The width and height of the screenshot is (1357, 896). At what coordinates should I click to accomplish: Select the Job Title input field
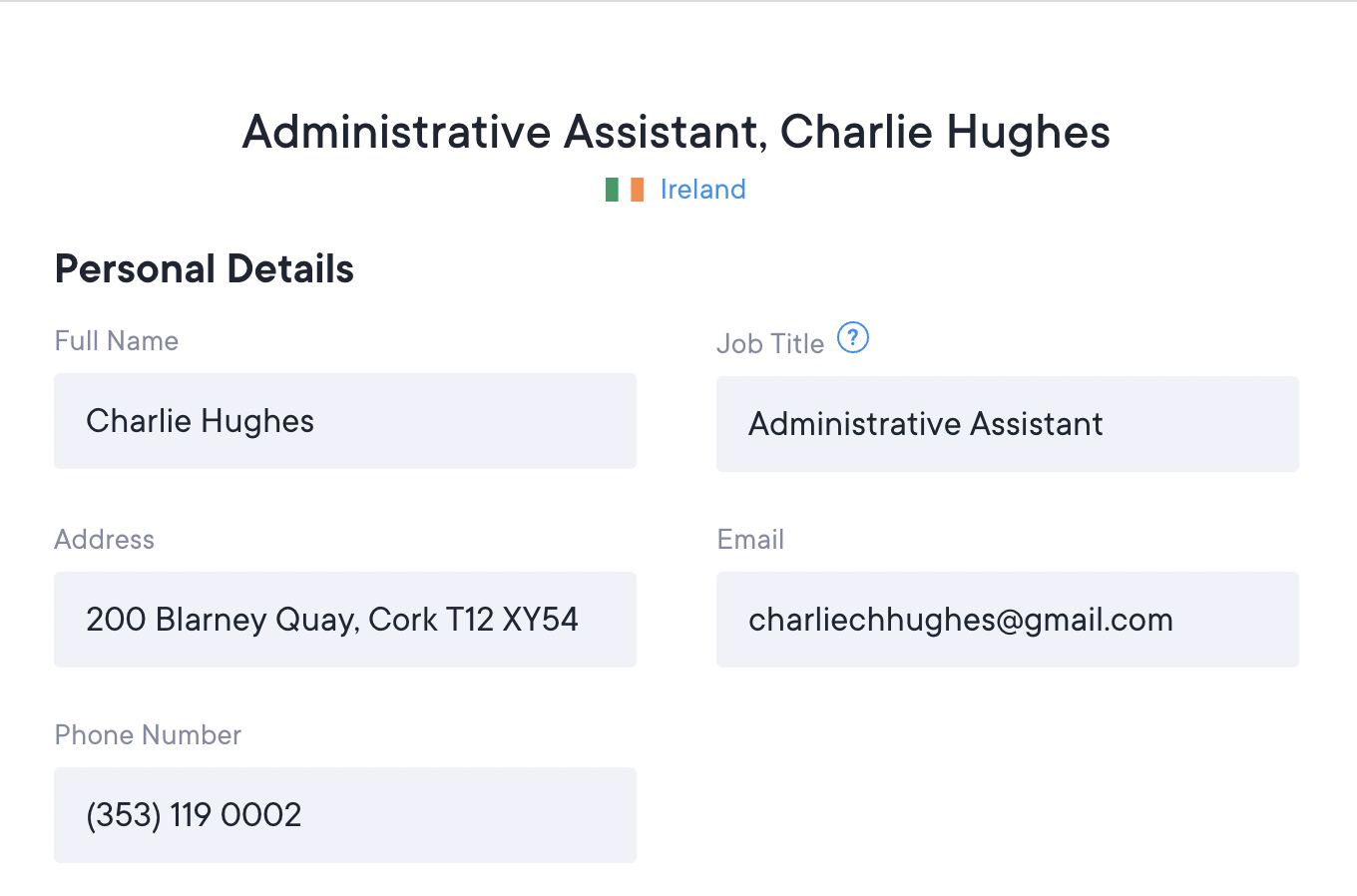pos(1008,424)
